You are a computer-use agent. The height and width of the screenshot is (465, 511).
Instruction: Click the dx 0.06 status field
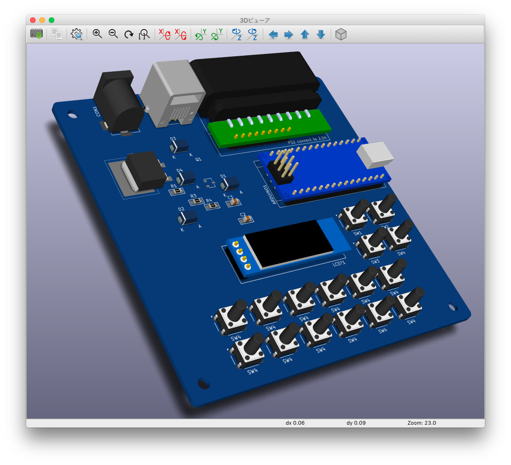tap(295, 423)
